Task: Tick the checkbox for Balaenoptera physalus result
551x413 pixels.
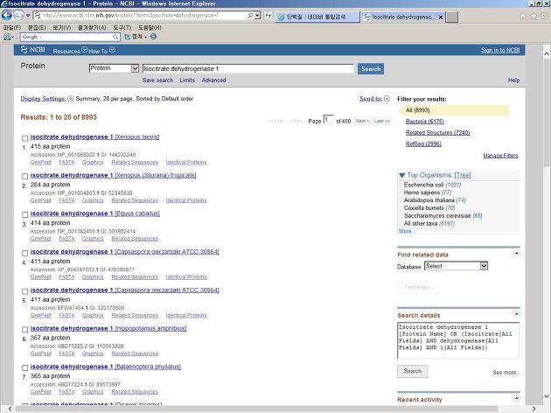Action: pyautogui.click(x=25, y=368)
